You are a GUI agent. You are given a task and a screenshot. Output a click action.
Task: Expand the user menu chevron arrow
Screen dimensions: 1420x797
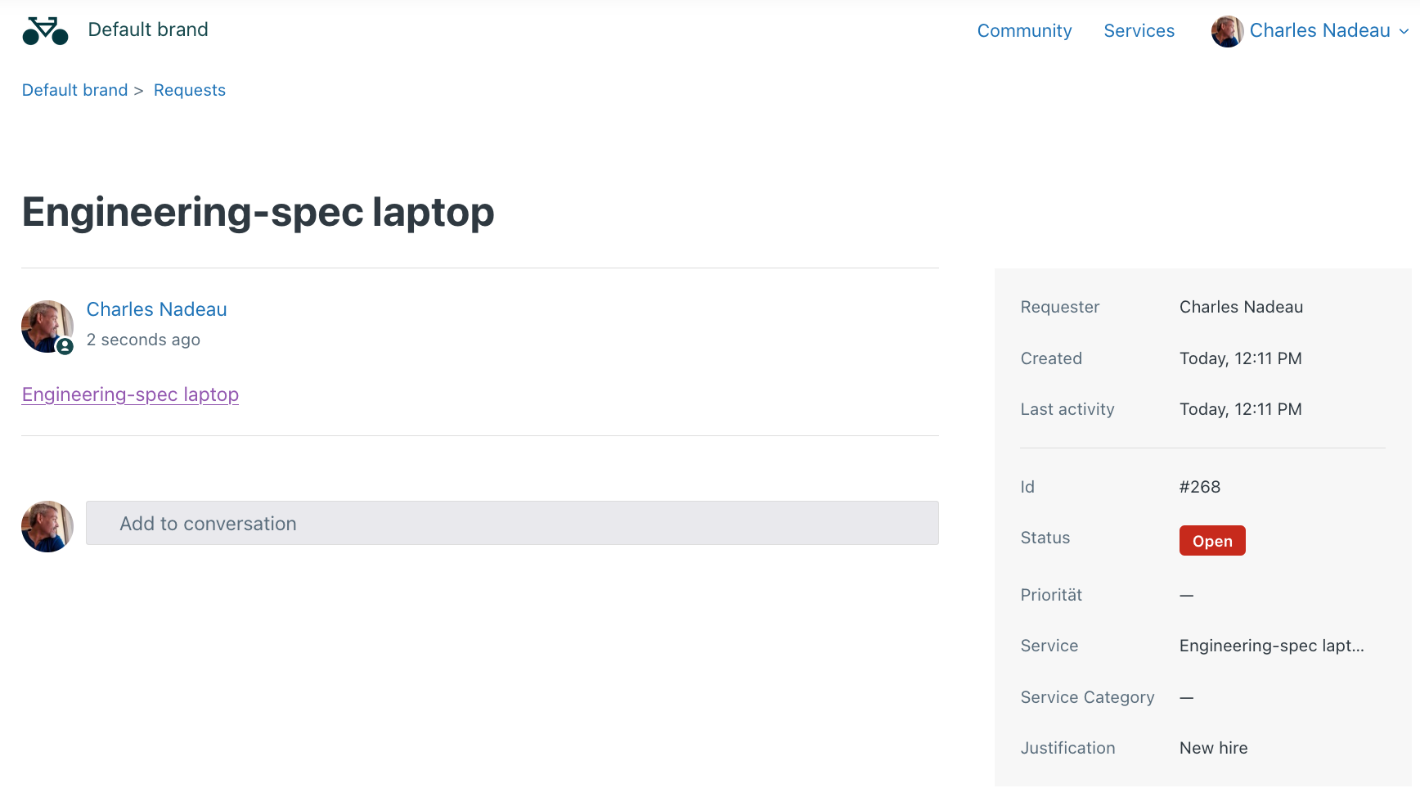(x=1404, y=32)
